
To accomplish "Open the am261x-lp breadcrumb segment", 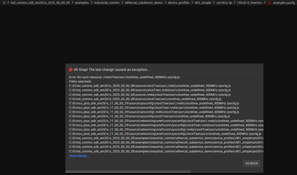I will [x=224, y=3].
